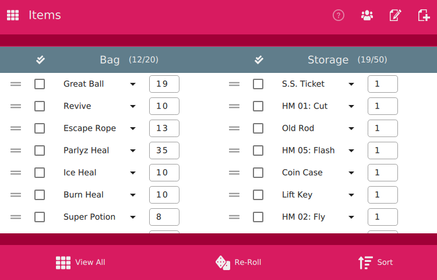The width and height of the screenshot is (437, 280).
Task: Expand the Escape Rope item dropdown
Action: 133,128
